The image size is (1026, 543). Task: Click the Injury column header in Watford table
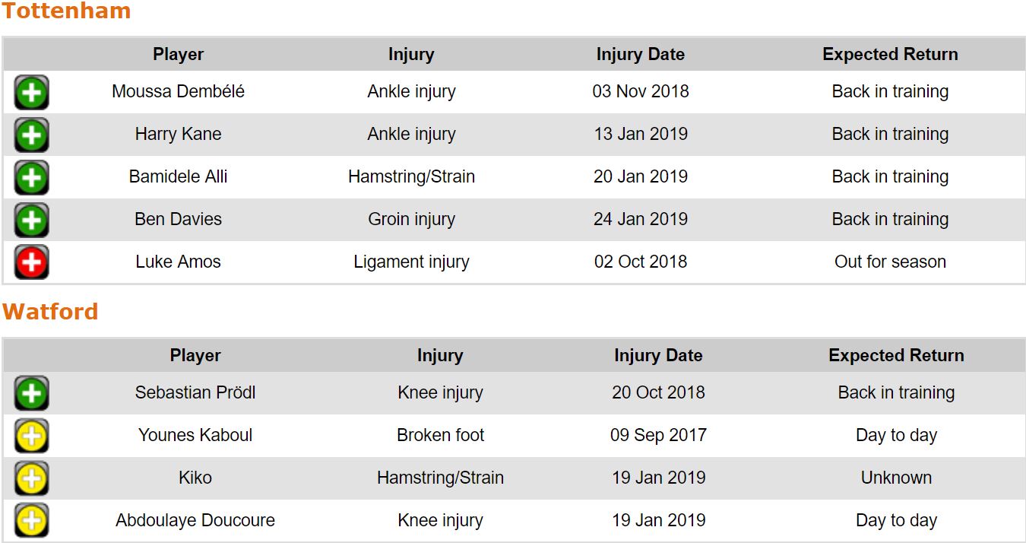point(440,356)
